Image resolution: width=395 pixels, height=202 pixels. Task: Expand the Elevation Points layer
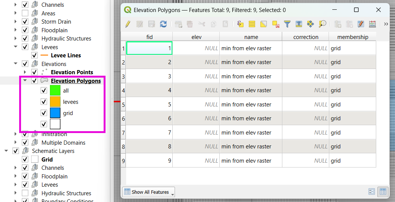pos(25,72)
